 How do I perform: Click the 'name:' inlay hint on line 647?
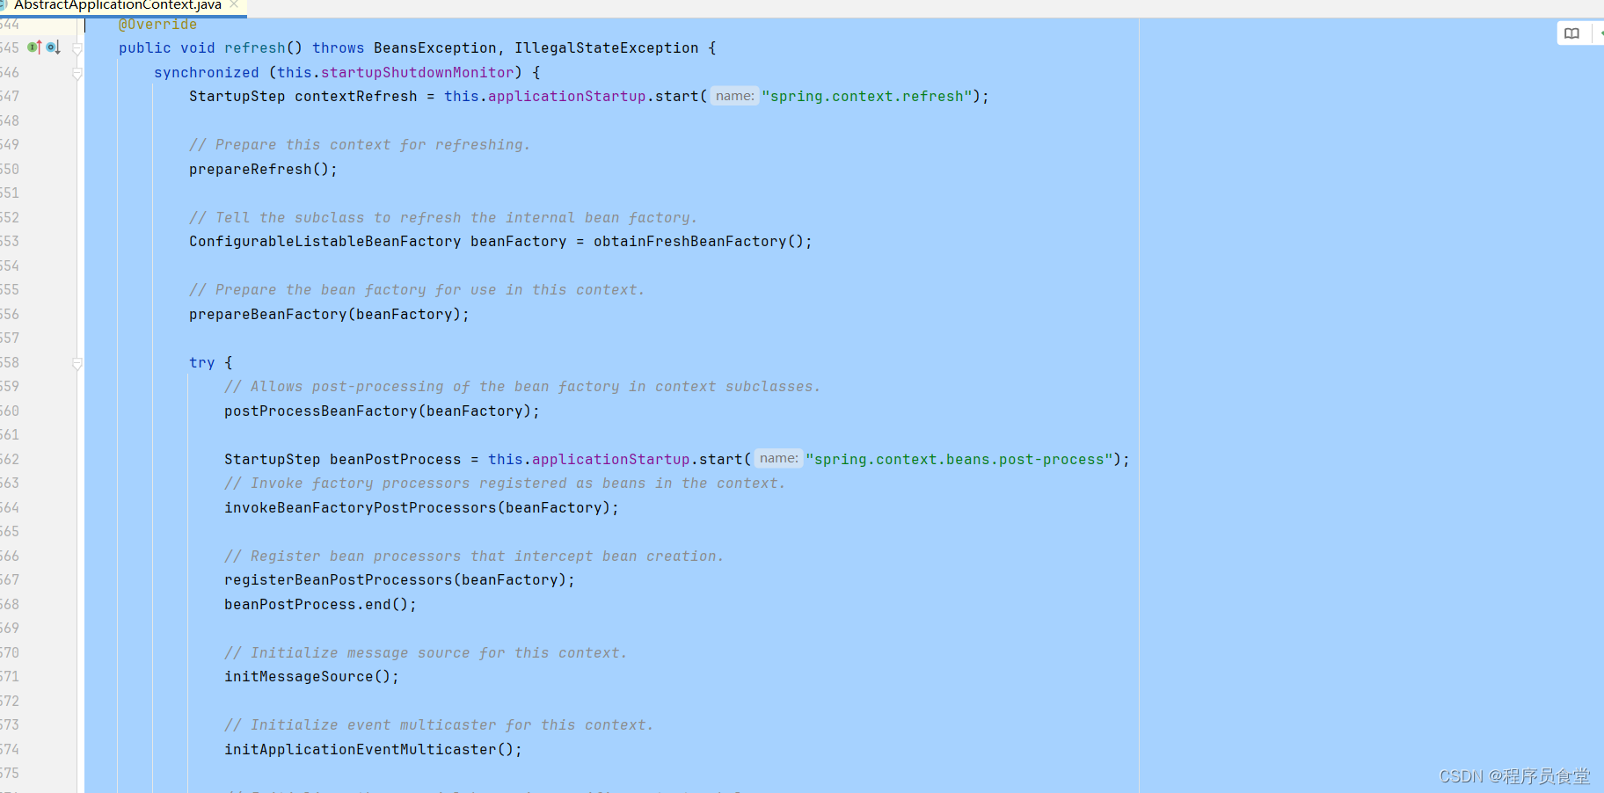pyautogui.click(x=734, y=96)
